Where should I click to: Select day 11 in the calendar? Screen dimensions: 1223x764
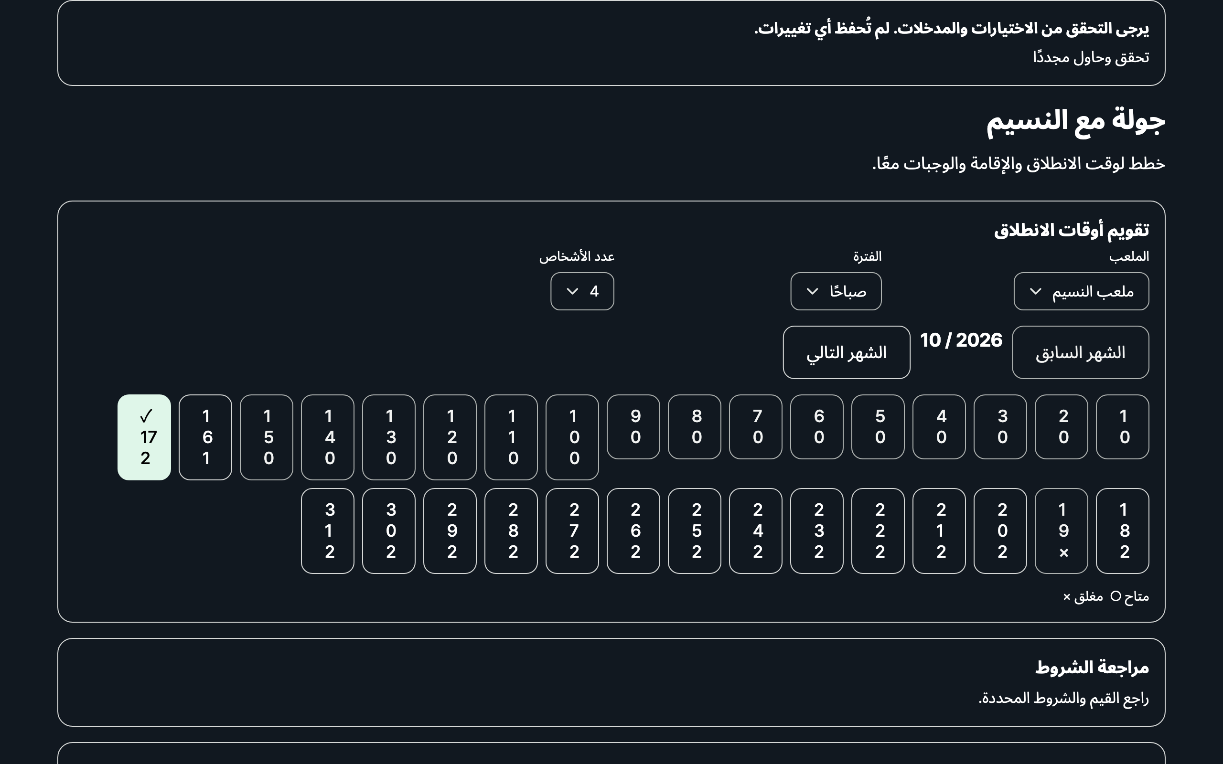(x=511, y=437)
